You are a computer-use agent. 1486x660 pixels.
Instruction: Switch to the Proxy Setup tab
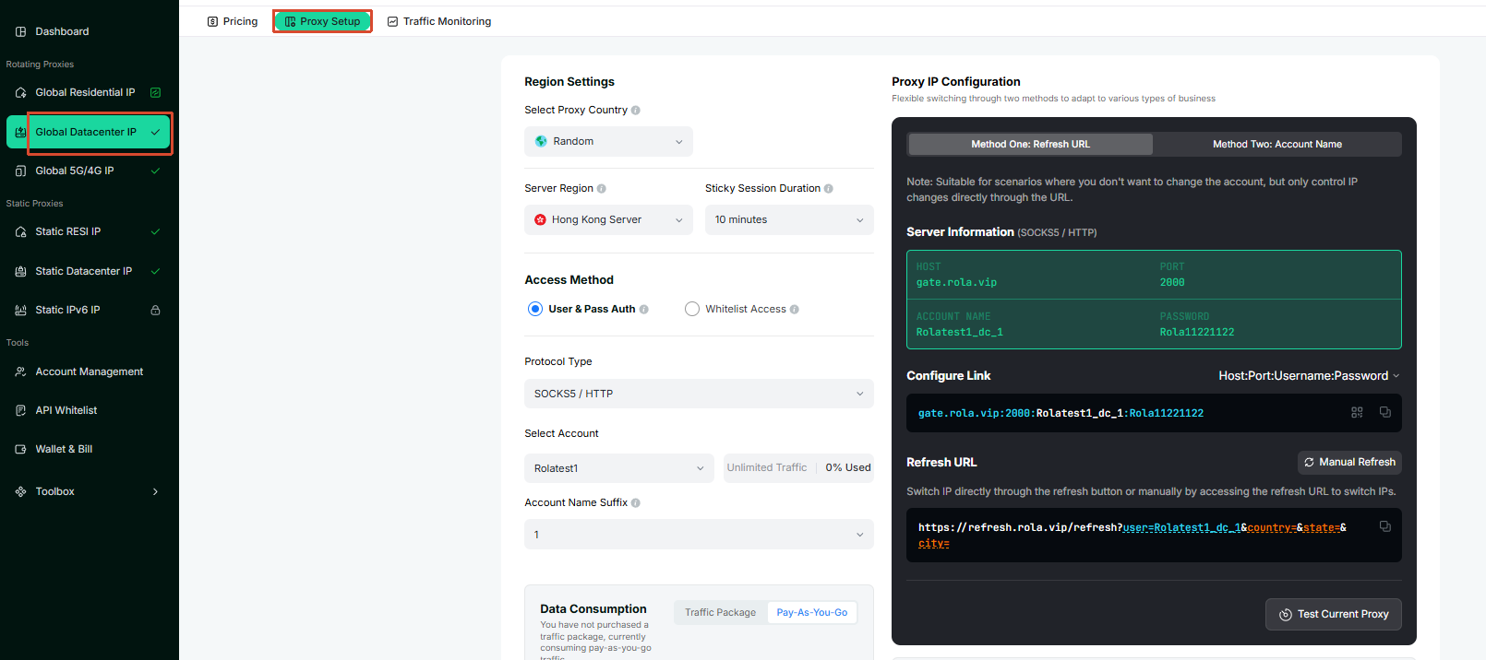click(x=322, y=21)
